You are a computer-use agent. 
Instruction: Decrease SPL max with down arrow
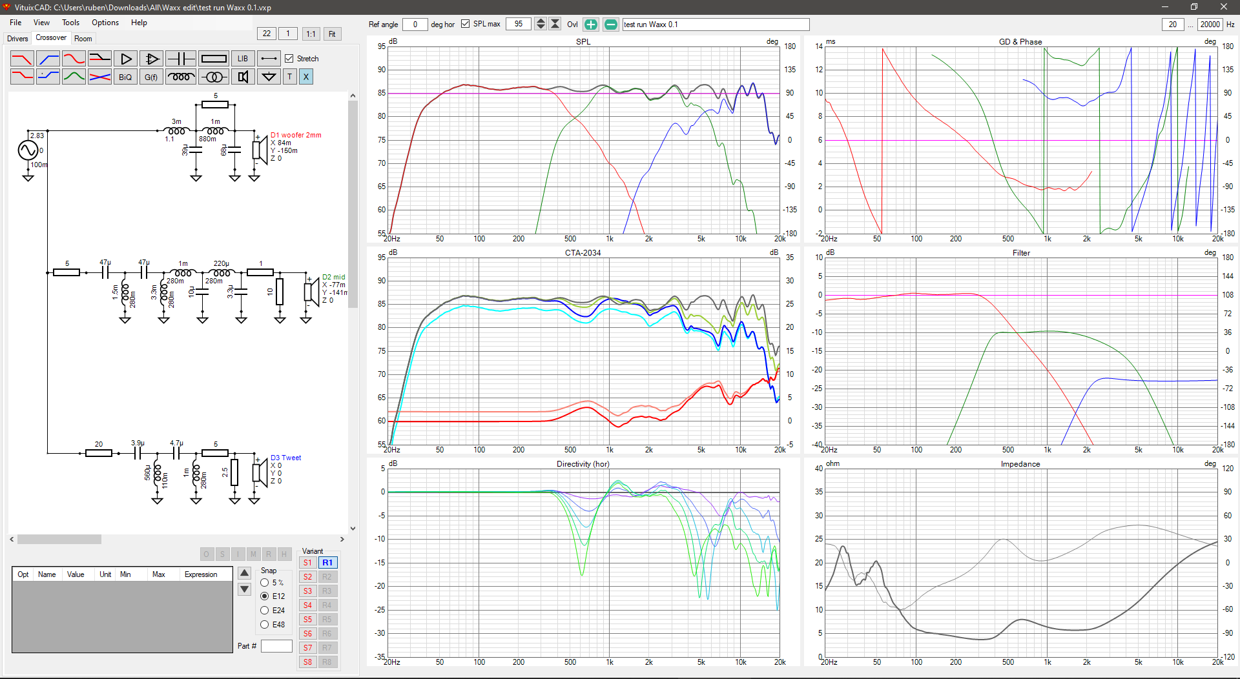(x=541, y=28)
